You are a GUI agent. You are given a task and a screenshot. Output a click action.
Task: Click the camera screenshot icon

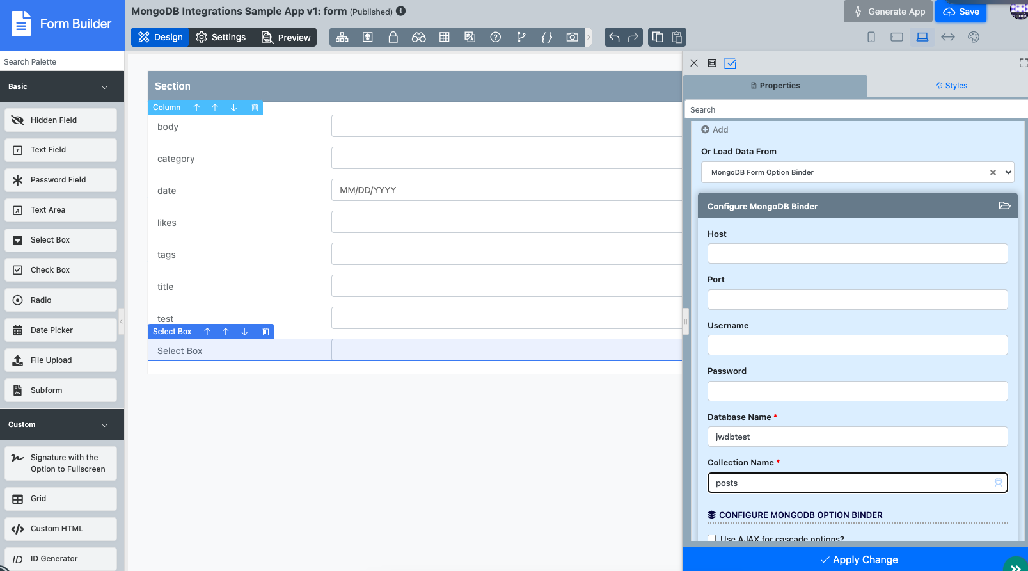click(x=573, y=37)
